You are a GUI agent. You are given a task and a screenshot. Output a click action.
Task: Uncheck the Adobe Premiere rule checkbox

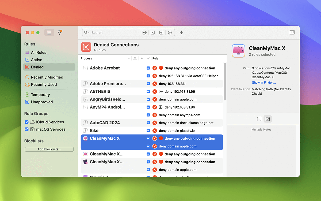(x=148, y=84)
